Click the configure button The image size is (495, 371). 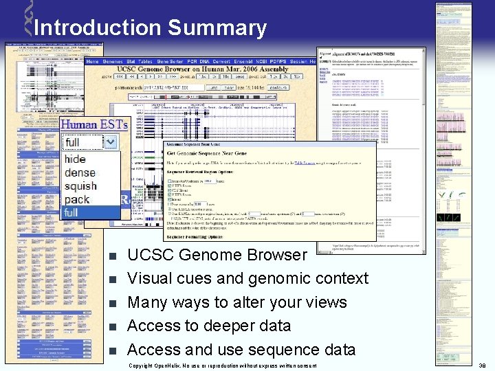278,88
